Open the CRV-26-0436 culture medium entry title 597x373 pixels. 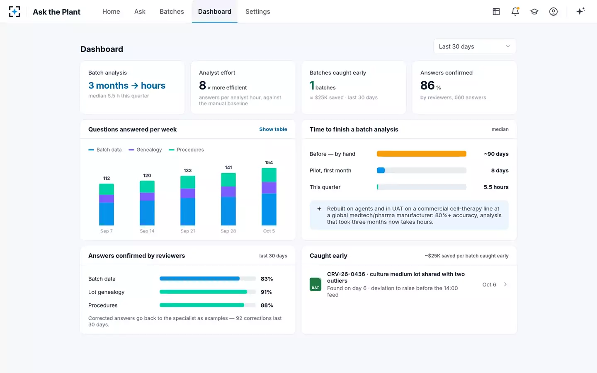click(396, 277)
